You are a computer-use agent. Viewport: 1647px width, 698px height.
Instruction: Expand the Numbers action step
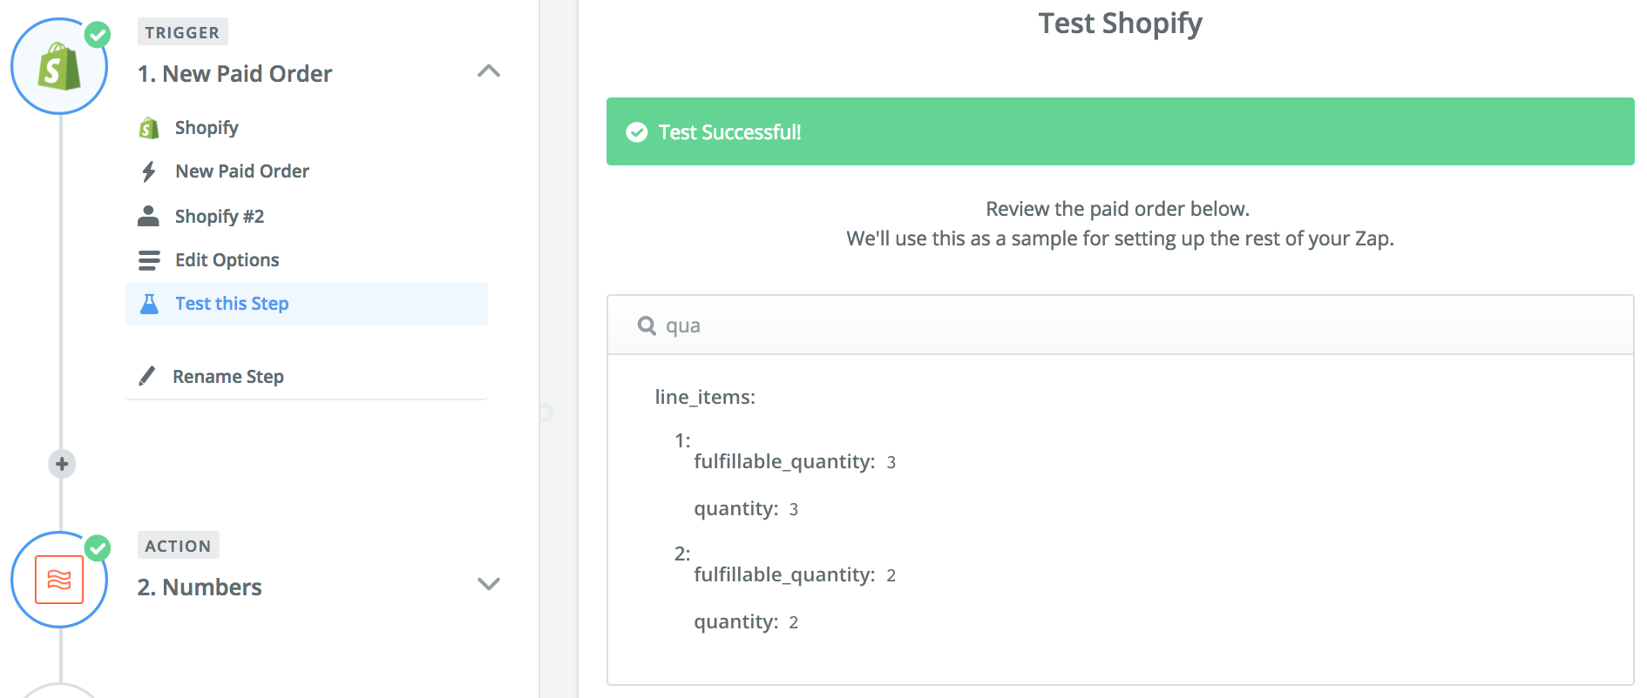click(489, 584)
